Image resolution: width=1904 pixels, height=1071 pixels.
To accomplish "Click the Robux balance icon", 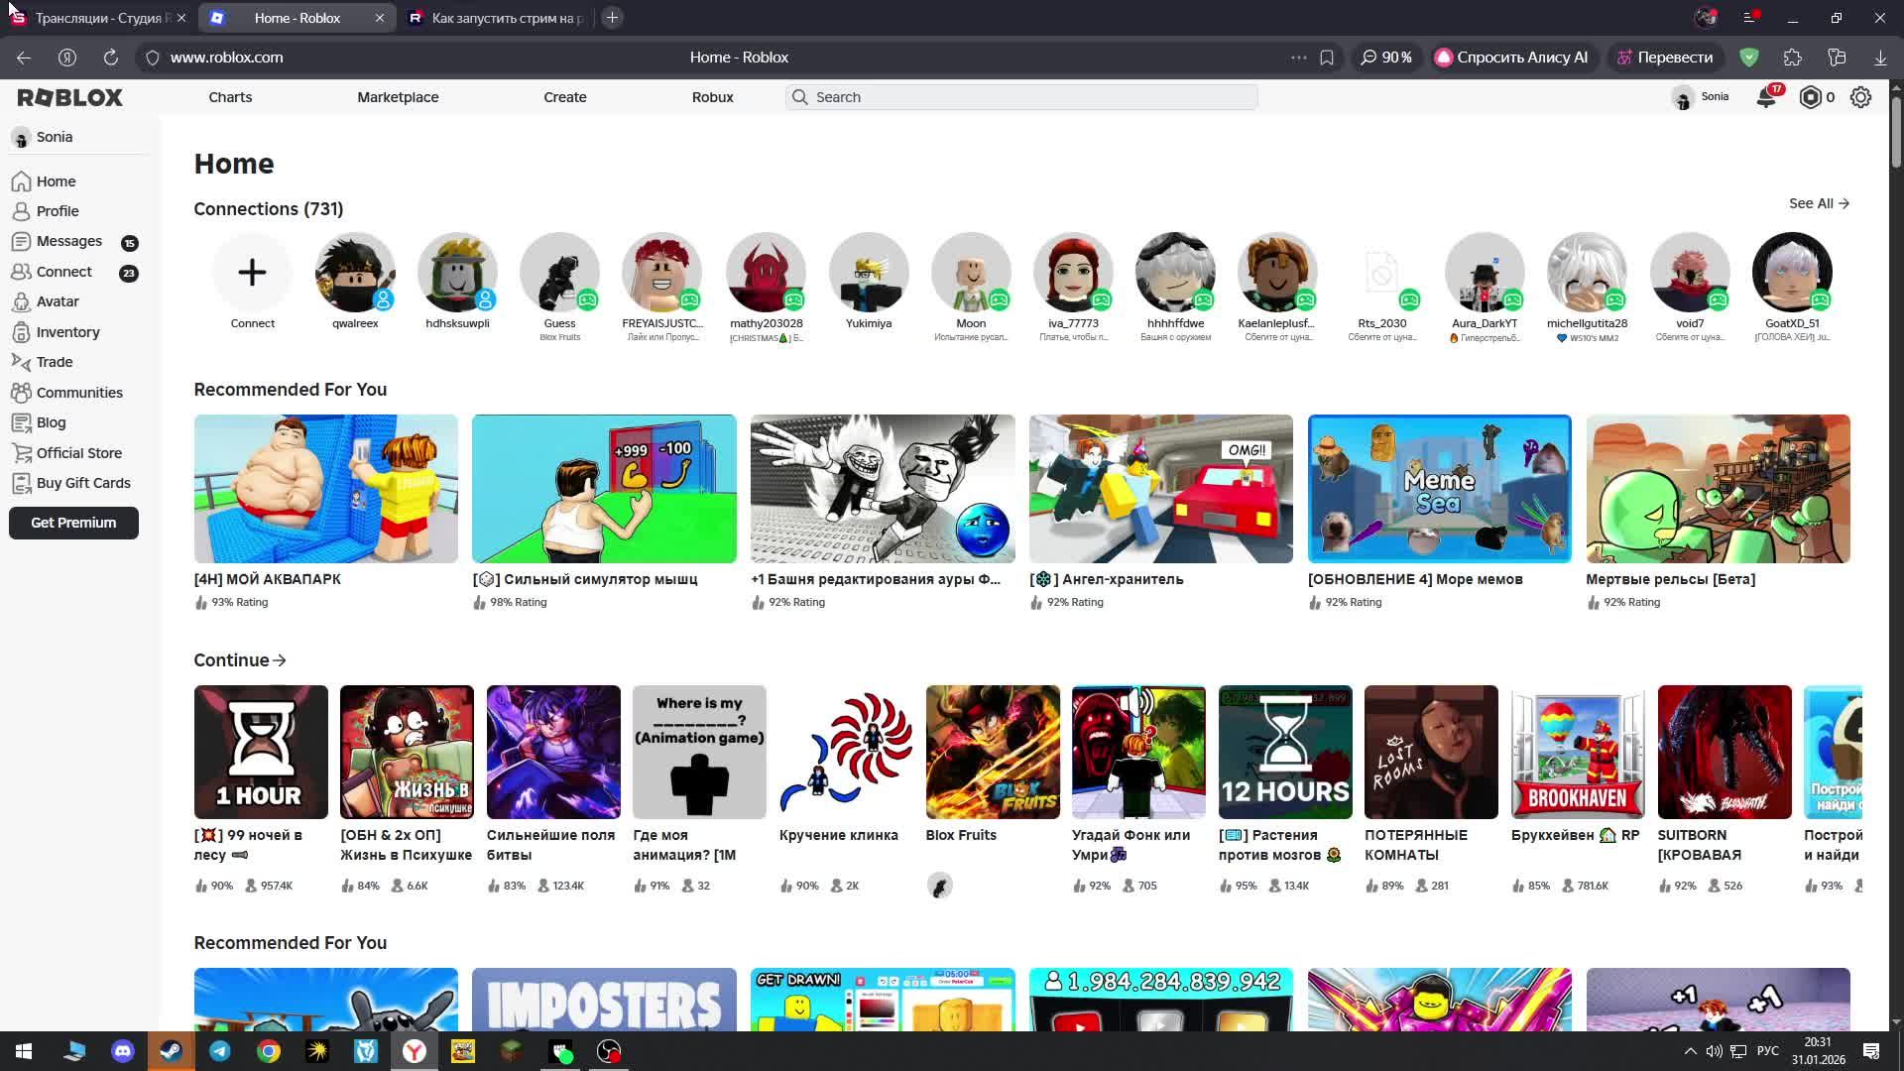I will pos(1811,97).
